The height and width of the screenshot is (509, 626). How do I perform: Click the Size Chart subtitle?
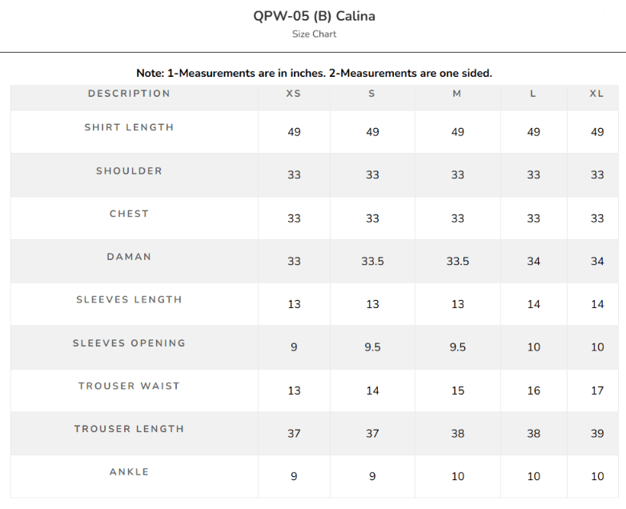(314, 34)
